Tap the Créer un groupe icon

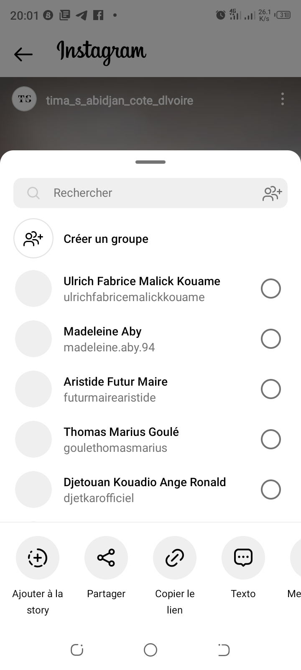(33, 239)
